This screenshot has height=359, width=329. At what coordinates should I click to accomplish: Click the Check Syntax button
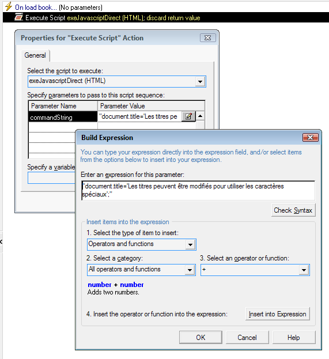[x=293, y=210]
